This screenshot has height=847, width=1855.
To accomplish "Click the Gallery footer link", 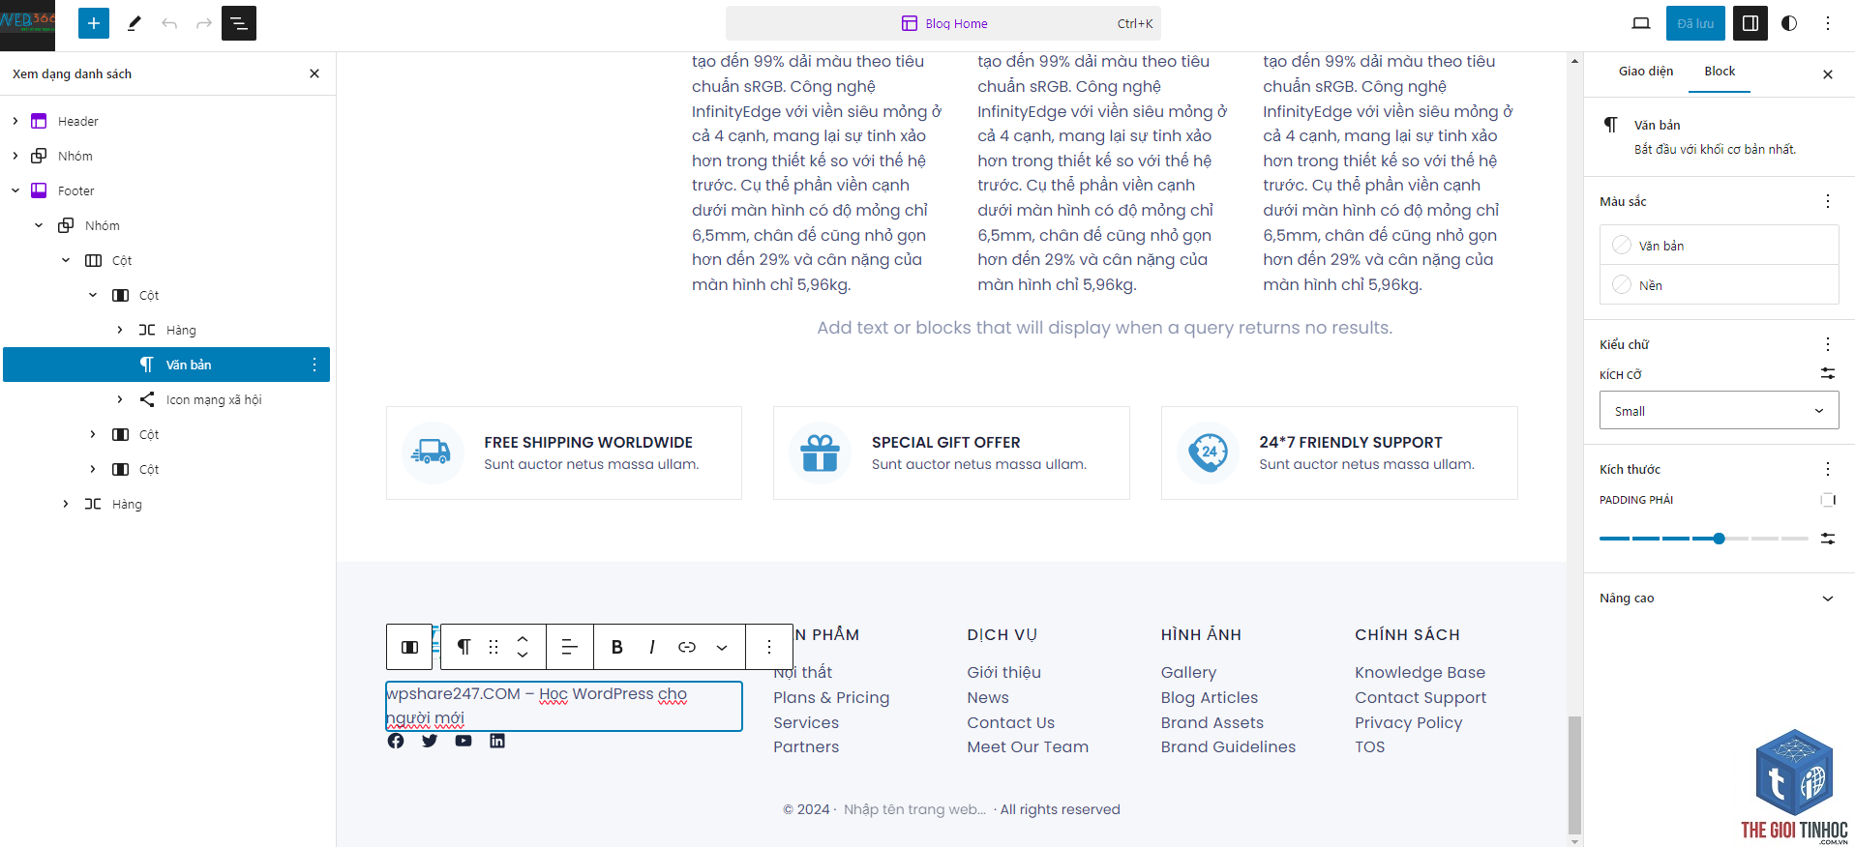I will coord(1189,672).
